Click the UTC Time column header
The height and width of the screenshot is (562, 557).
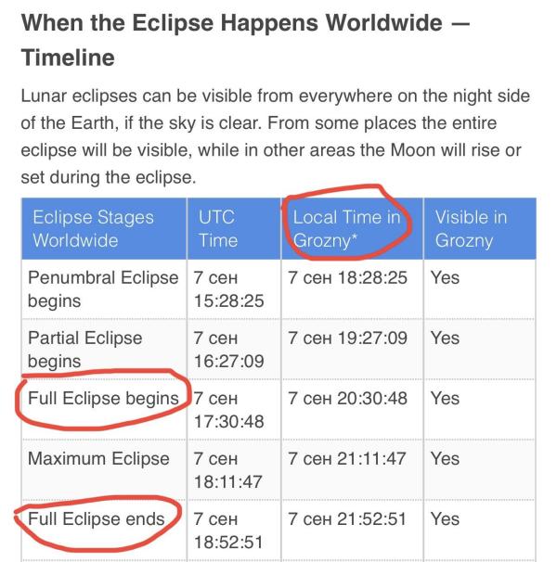pos(218,228)
